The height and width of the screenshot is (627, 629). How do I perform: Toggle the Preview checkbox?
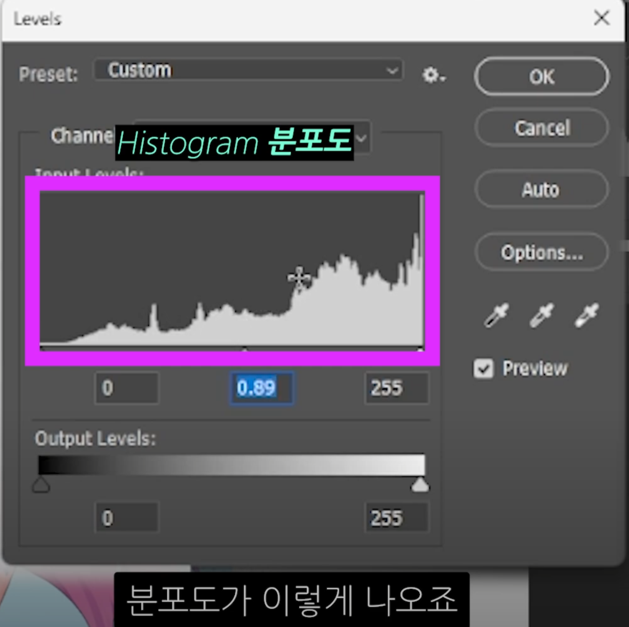click(483, 369)
